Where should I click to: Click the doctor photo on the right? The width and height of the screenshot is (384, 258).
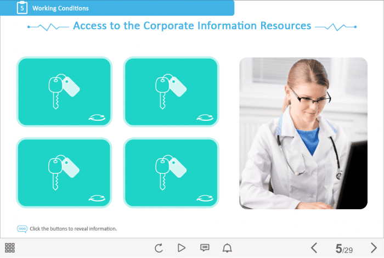pos(303,133)
